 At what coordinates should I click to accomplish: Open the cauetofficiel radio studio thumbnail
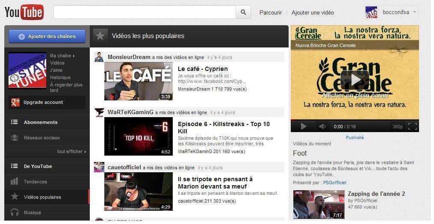tap(139, 192)
